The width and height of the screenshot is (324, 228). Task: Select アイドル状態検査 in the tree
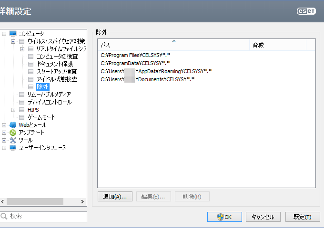(57, 79)
